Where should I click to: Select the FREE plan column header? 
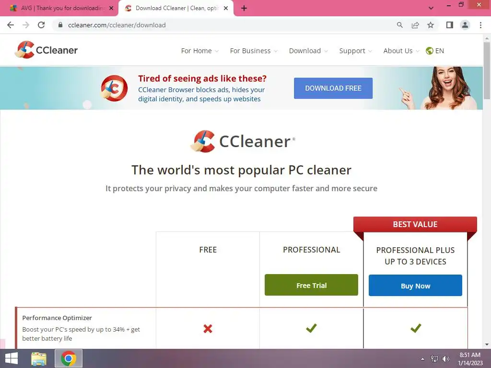(x=208, y=250)
